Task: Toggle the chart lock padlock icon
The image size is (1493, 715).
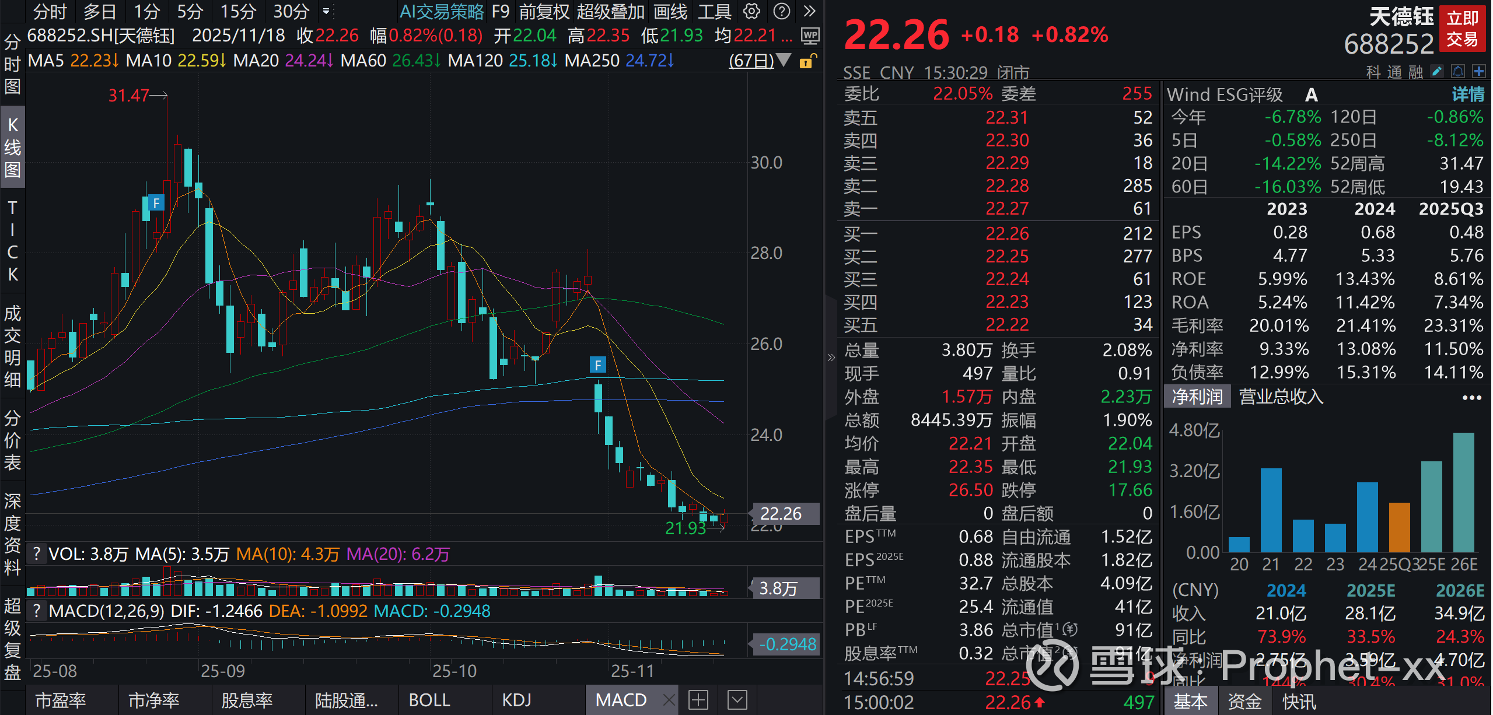Action: point(807,61)
